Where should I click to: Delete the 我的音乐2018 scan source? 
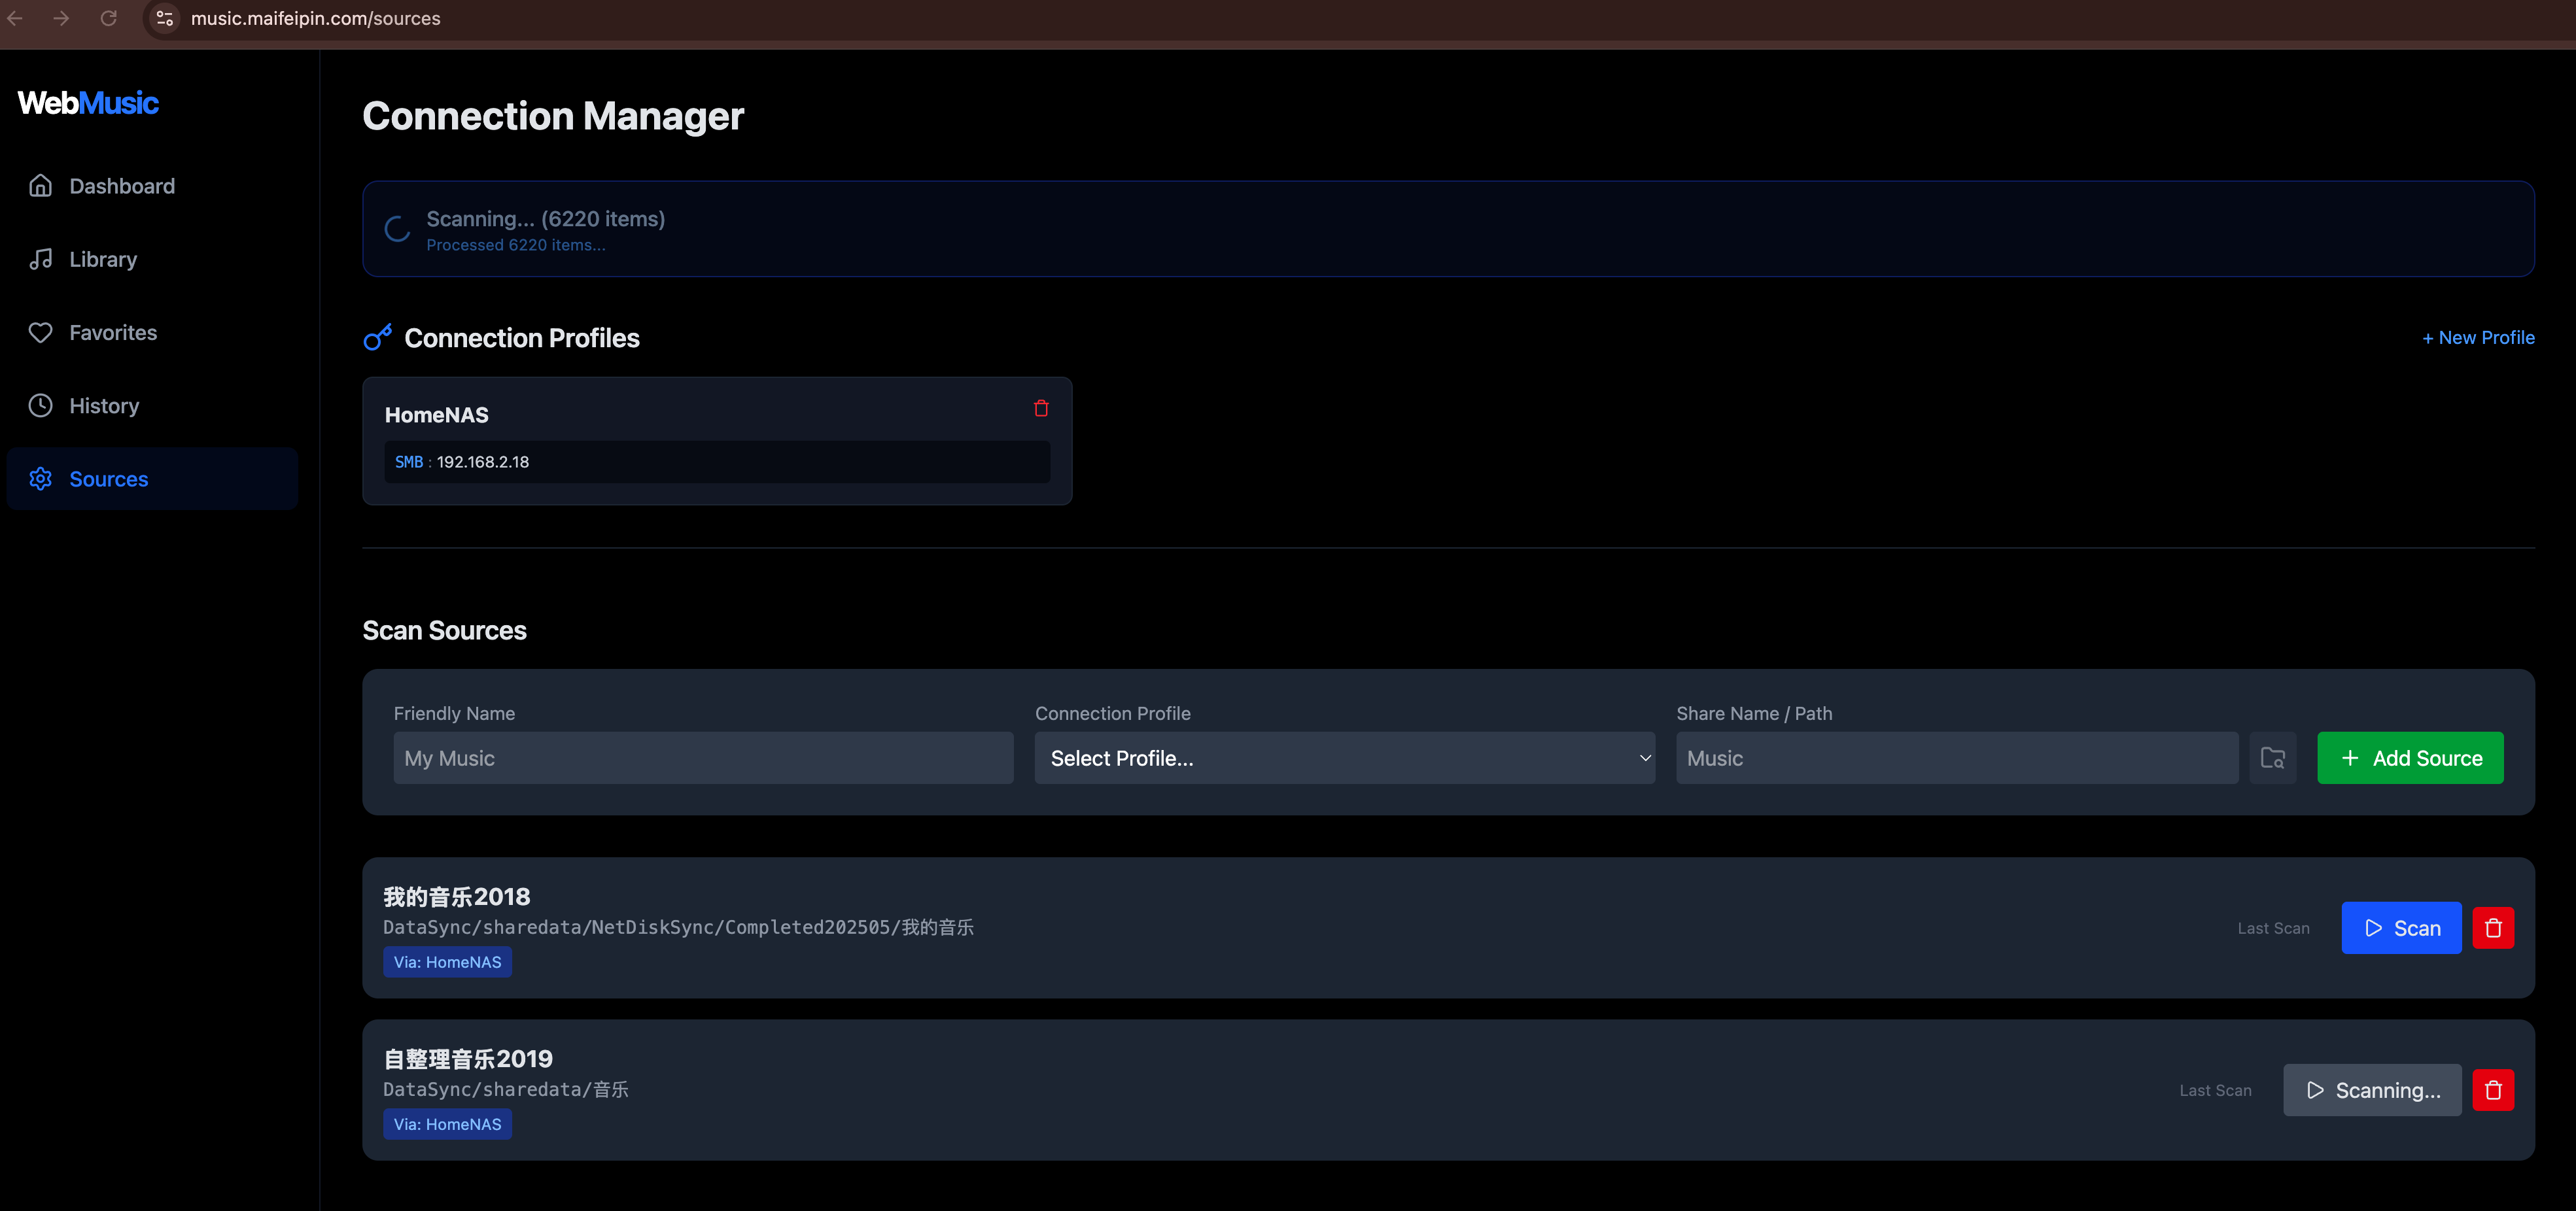2492,928
